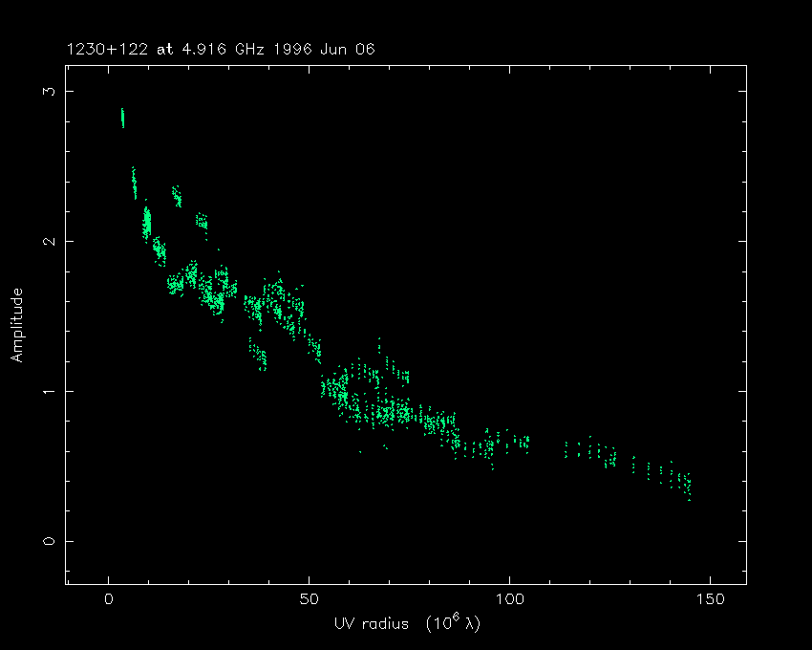Click the data cluster near amplitude 2.3, radius 17
This screenshot has height=650, width=812.
point(177,197)
